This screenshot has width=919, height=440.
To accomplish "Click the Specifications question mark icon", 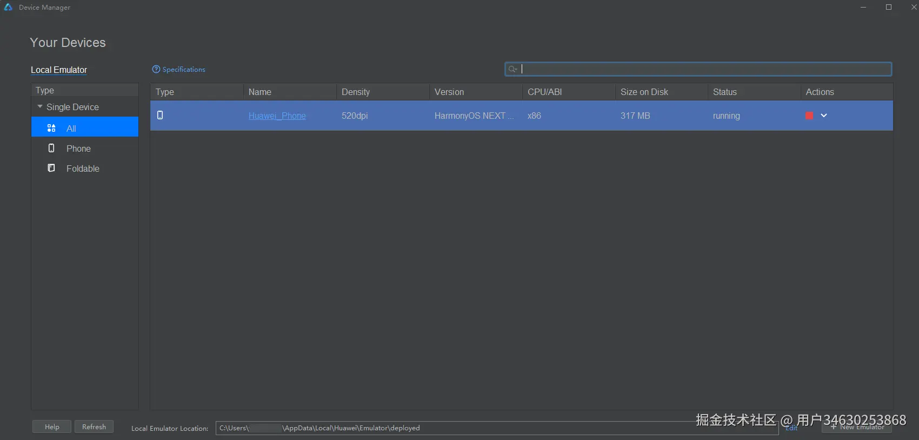I will pyautogui.click(x=156, y=69).
